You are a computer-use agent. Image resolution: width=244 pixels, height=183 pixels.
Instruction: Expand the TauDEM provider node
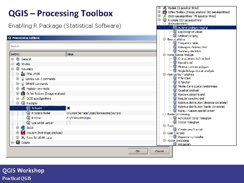click(17, 133)
